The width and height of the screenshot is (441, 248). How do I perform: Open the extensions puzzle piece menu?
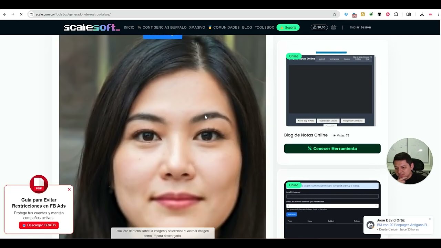click(396, 14)
